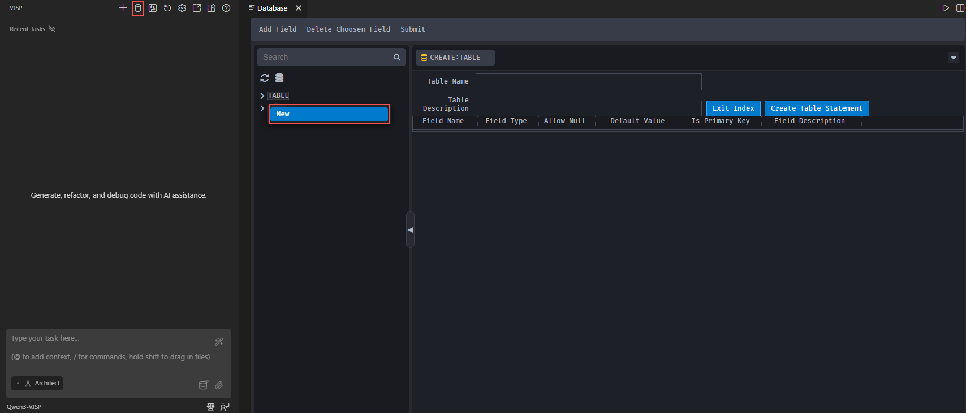The width and height of the screenshot is (966, 413).
Task: Click the Table Name input field
Action: (x=588, y=82)
